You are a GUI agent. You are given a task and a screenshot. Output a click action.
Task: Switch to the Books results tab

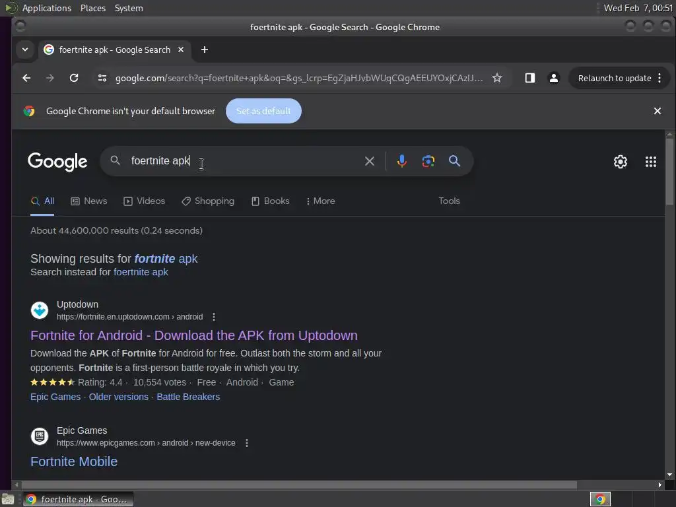[x=270, y=201]
